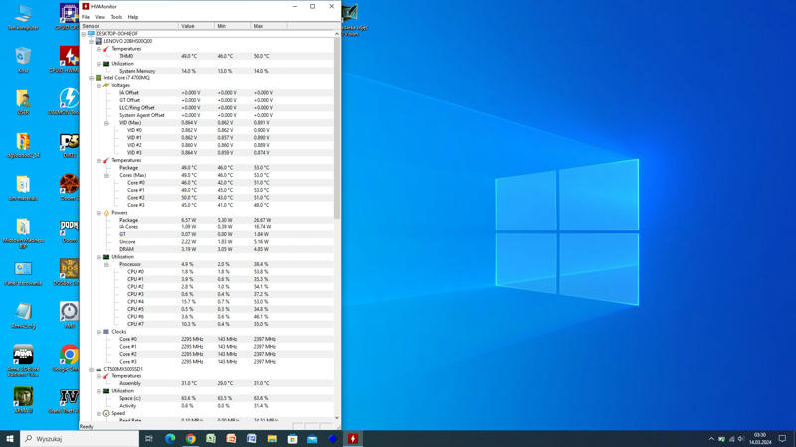
Task: Collapse the Voltages group under Intel Core i7
Action: pyautogui.click(x=99, y=86)
